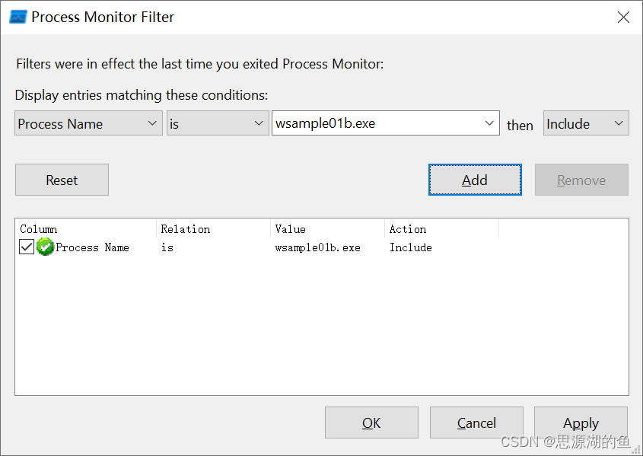
Task: Click the 'wsample01b.exe' cell in the filter list
Action: pyautogui.click(x=318, y=247)
